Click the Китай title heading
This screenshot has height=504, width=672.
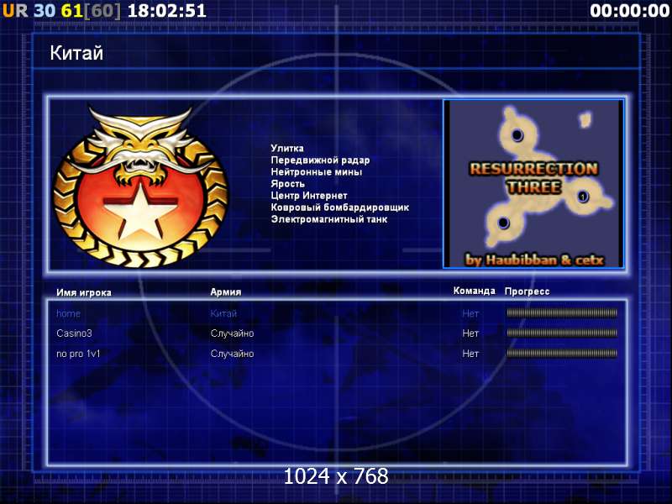point(76,53)
